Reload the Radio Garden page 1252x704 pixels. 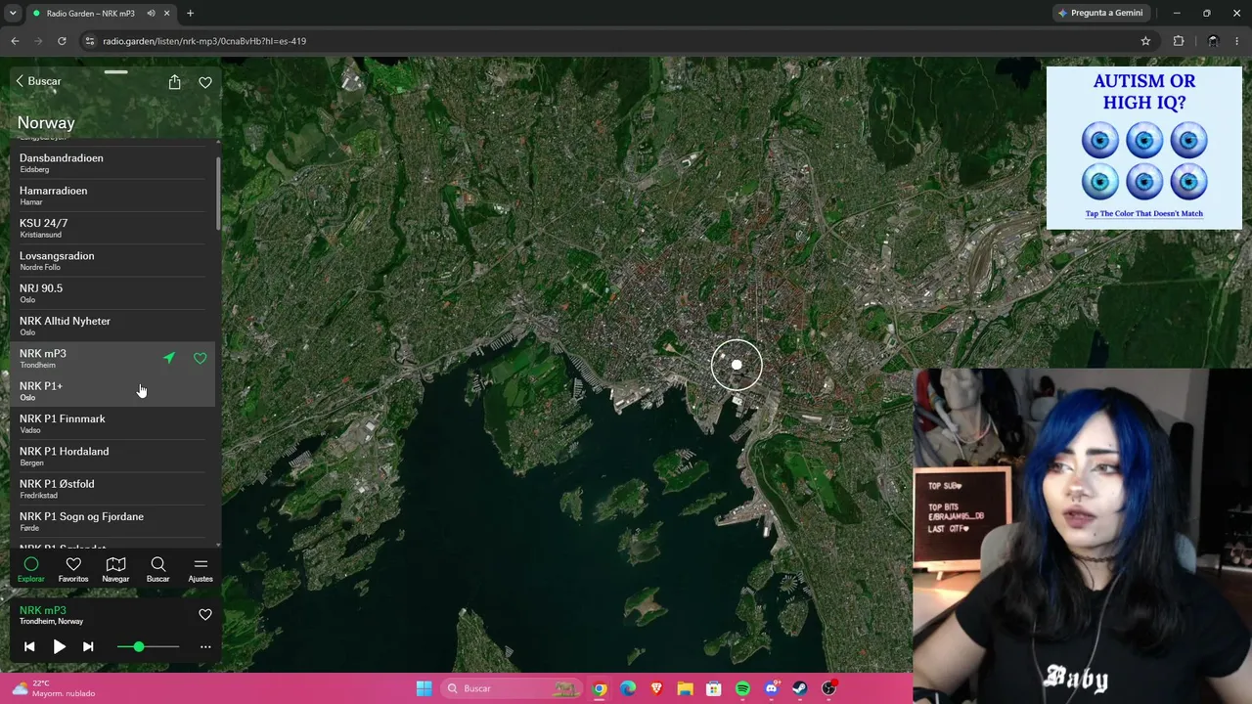[x=62, y=41]
